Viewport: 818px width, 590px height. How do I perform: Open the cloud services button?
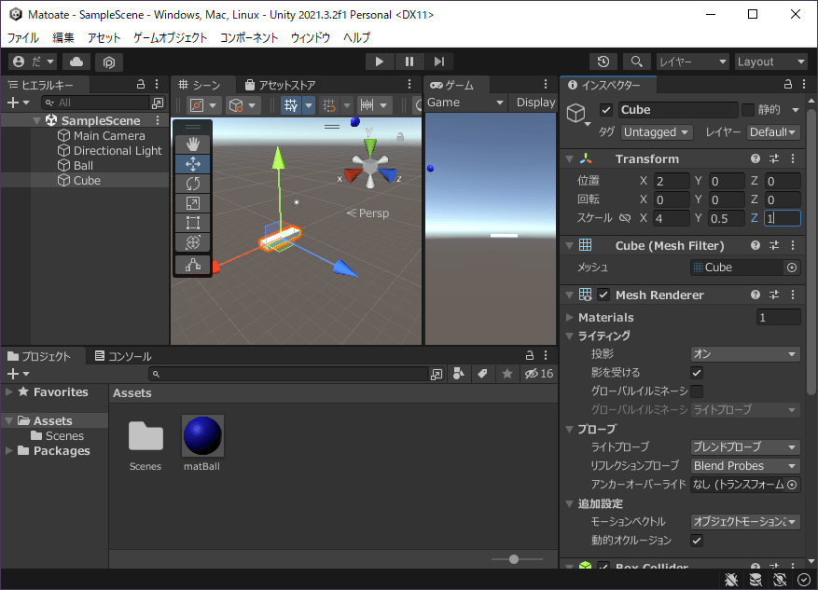(x=76, y=62)
